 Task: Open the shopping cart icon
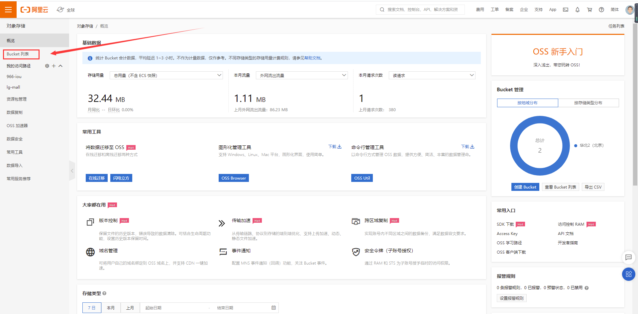(x=589, y=10)
